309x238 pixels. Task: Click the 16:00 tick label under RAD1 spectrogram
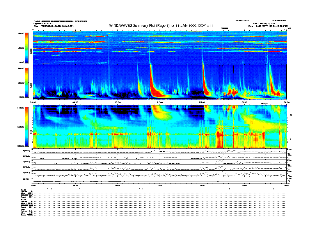tap(202, 102)
